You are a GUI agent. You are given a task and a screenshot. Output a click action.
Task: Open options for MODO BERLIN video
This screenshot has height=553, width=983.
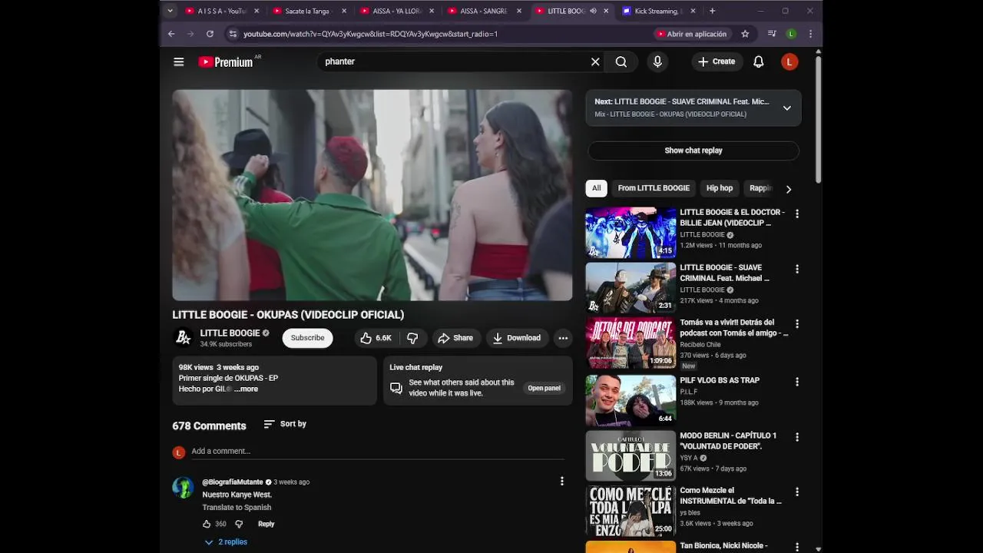click(797, 437)
